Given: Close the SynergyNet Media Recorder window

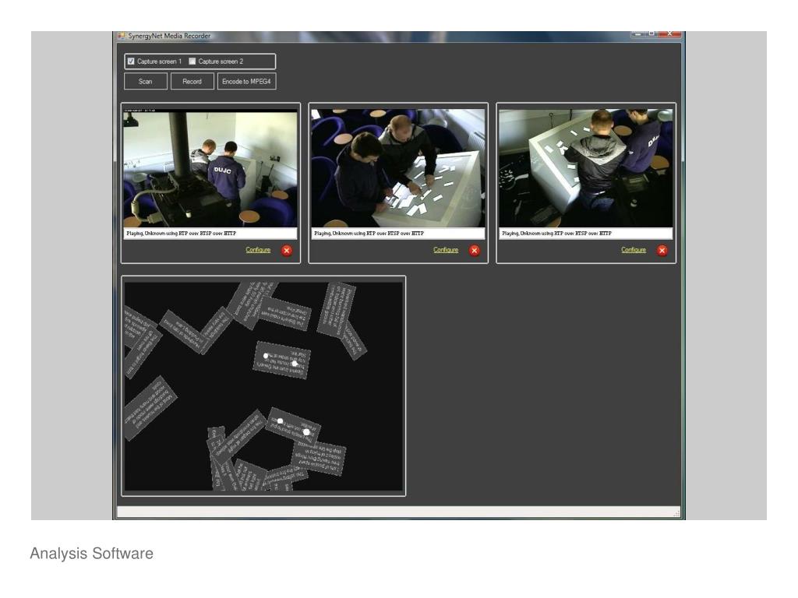Looking at the screenshot, I should click(x=671, y=35).
